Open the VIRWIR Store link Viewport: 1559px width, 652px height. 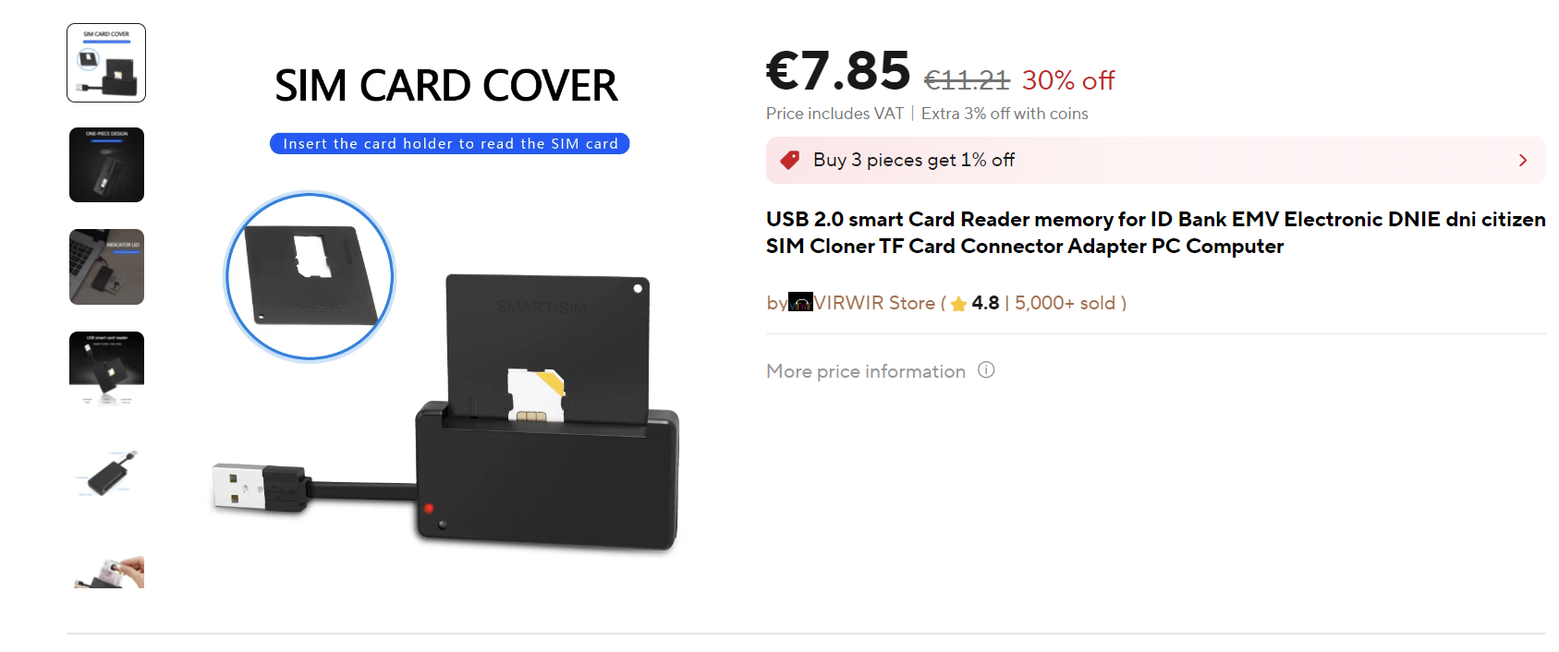tap(874, 303)
